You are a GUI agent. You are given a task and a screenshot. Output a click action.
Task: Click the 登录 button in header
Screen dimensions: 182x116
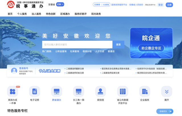pos(160,5)
